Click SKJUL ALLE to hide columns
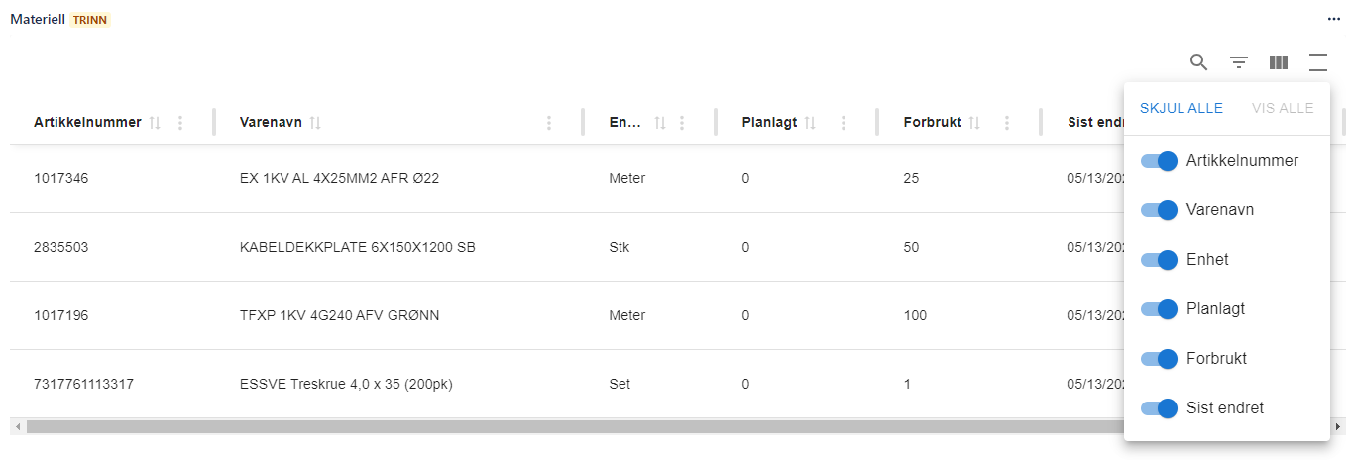Viewport: 1352px width, 460px height. (1182, 108)
